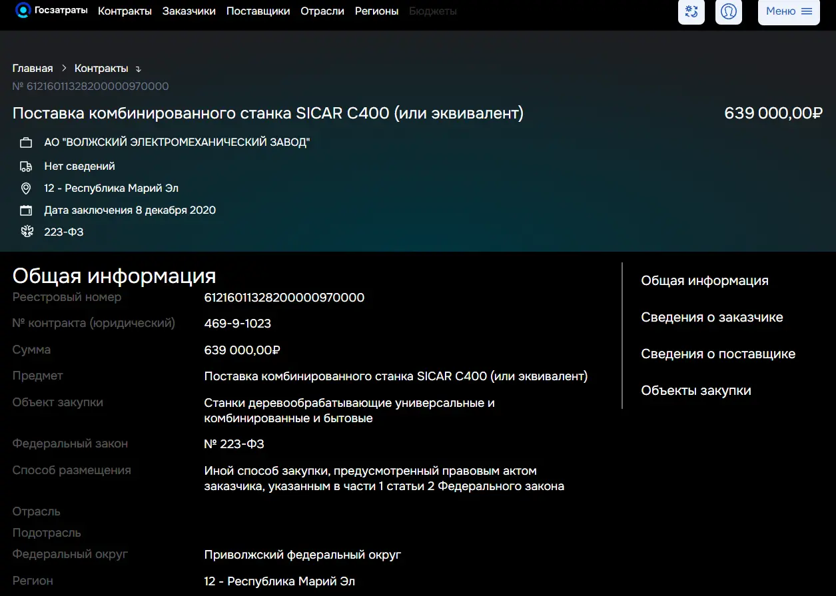Click Приволжский федеральный округ value

(x=302, y=555)
